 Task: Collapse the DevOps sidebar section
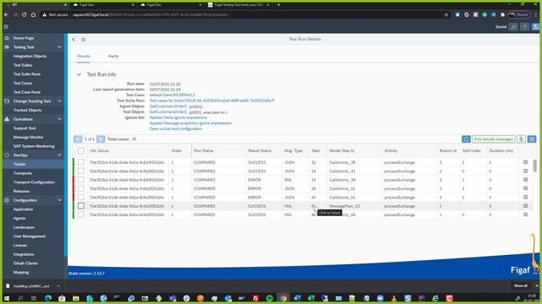59,155
